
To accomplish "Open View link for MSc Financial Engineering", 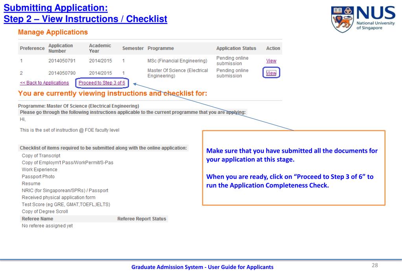I will (x=271, y=61).
